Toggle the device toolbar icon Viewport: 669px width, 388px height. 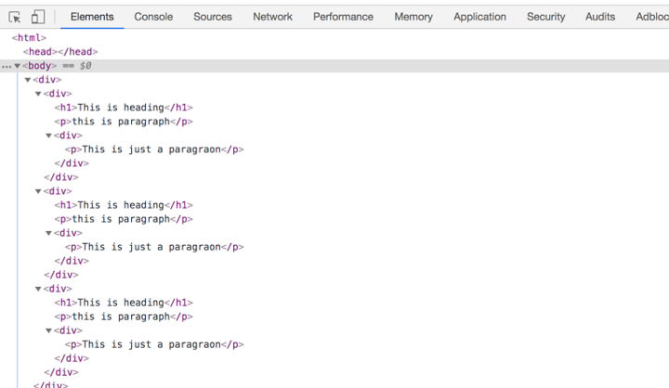click(38, 17)
